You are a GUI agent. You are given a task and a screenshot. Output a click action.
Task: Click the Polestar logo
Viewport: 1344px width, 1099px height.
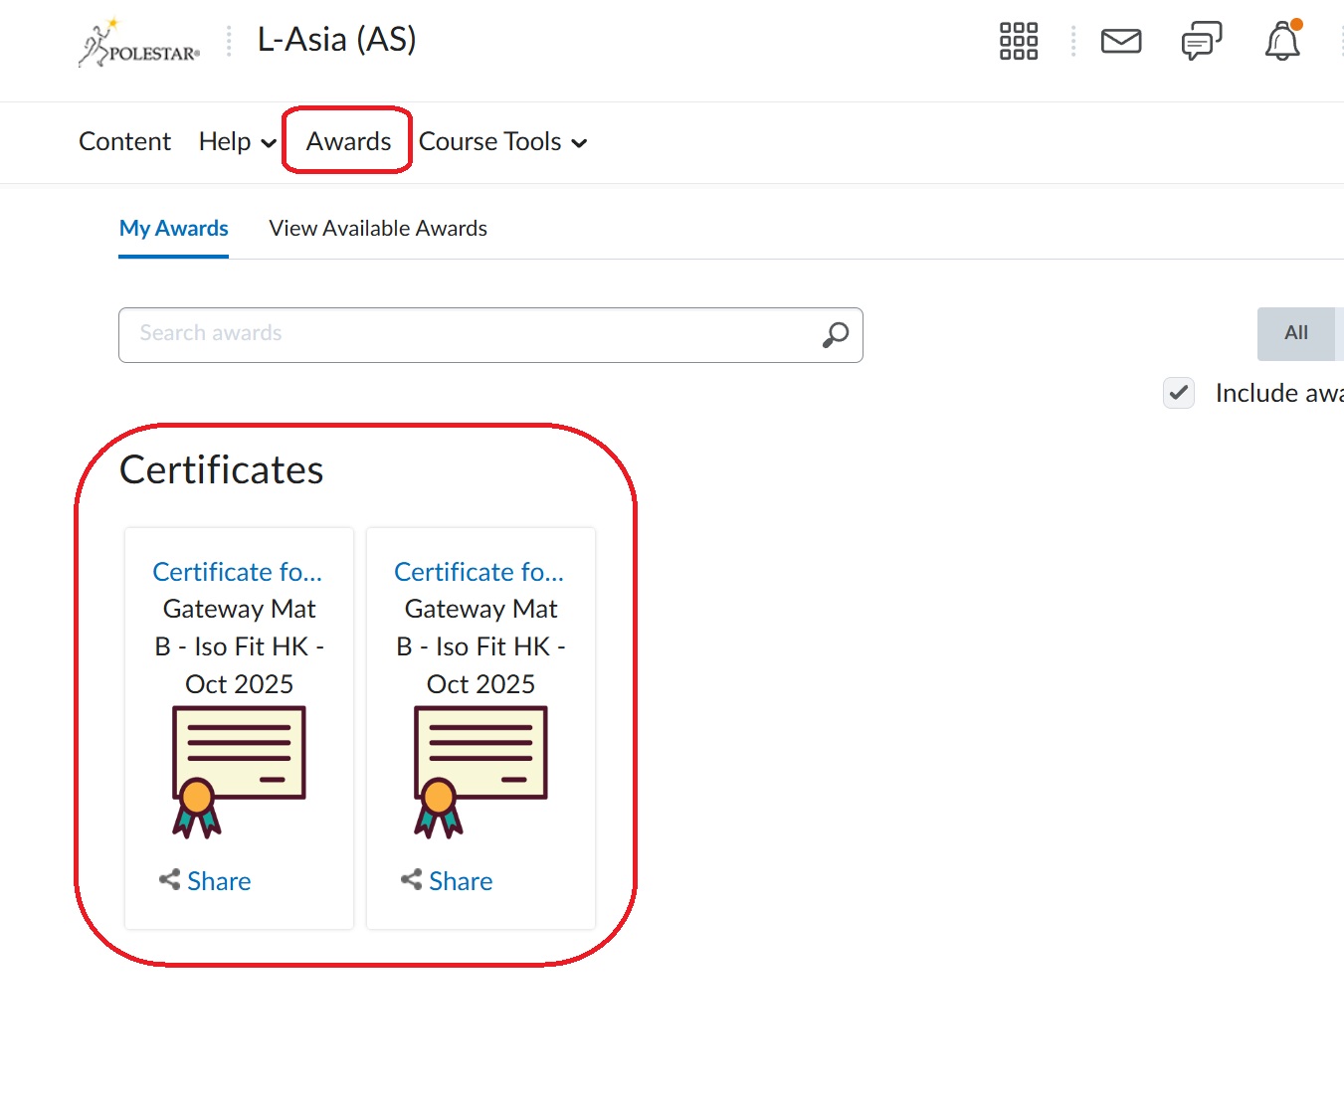(139, 44)
